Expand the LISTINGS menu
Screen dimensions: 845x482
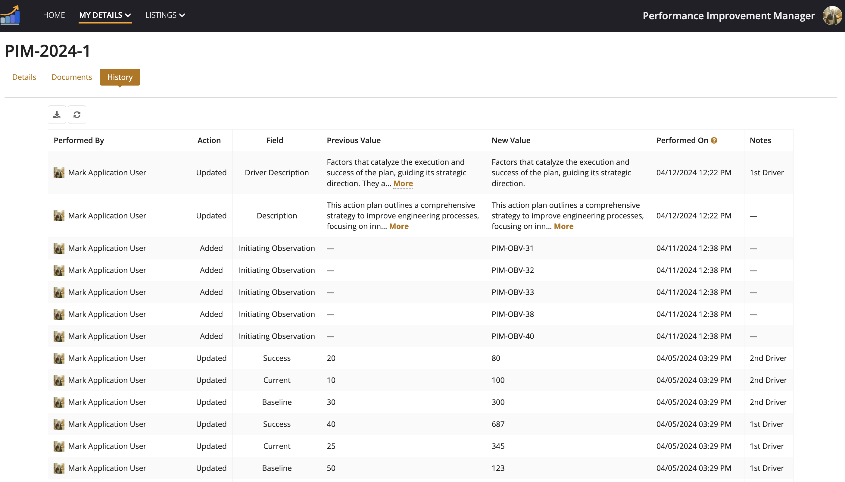[165, 15]
